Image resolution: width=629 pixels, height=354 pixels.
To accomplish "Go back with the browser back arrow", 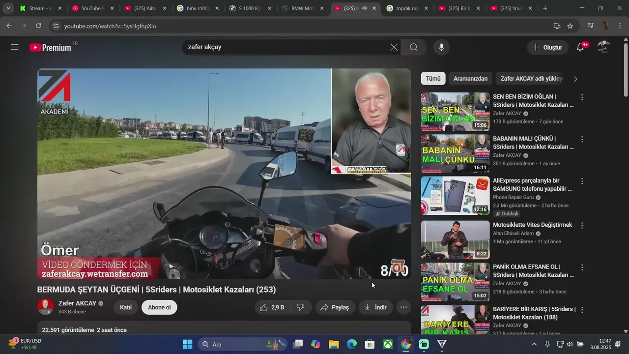I will tap(9, 26).
